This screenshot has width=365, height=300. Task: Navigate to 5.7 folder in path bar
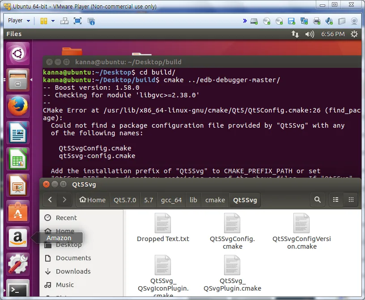click(149, 200)
